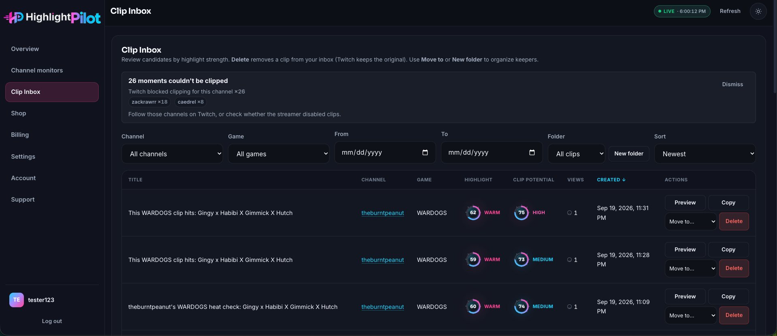This screenshot has width=777, height=336.
Task: Click highlight score 59 gauge
Action: (473, 259)
